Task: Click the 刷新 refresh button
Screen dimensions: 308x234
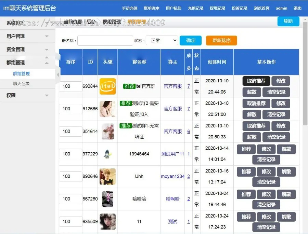Action: pyautogui.click(x=288, y=21)
